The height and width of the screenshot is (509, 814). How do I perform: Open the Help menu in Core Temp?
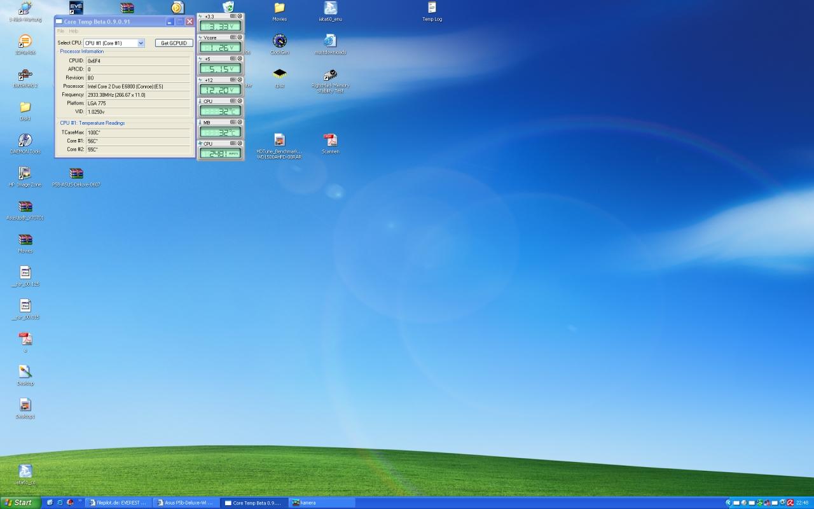point(74,31)
